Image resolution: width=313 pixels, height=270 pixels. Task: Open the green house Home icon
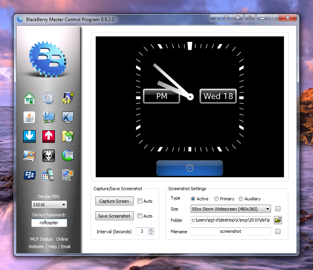[29, 98]
